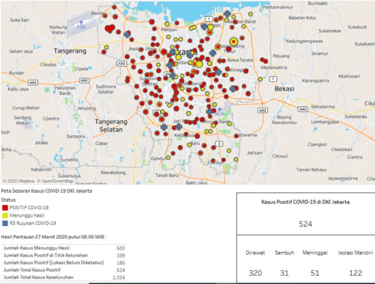Open the Mapbox attribution link
The height and width of the screenshot is (284, 375).
[19, 181]
